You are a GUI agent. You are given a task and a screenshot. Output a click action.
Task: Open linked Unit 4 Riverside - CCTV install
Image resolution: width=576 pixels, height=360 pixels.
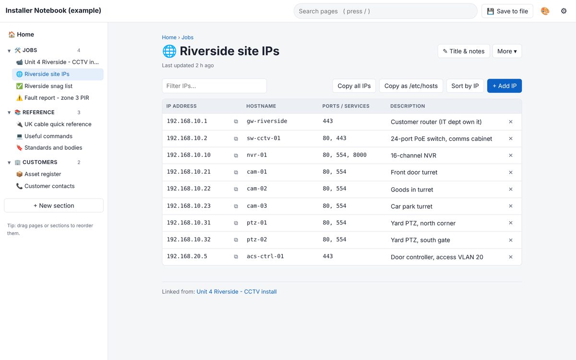pos(237,292)
